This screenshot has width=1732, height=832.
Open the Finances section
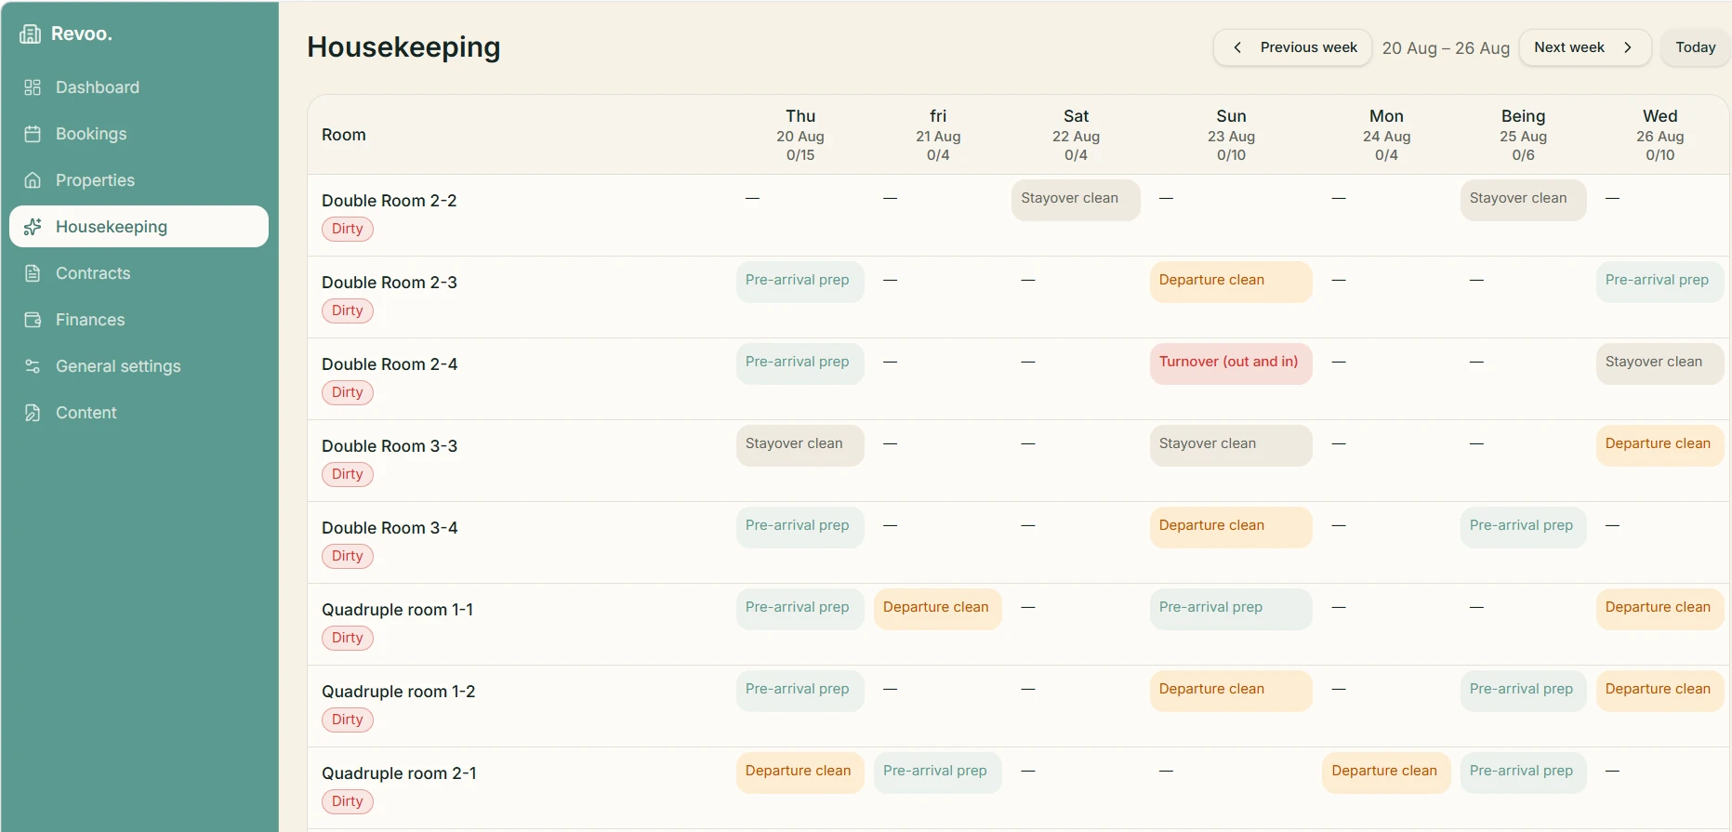139,320
